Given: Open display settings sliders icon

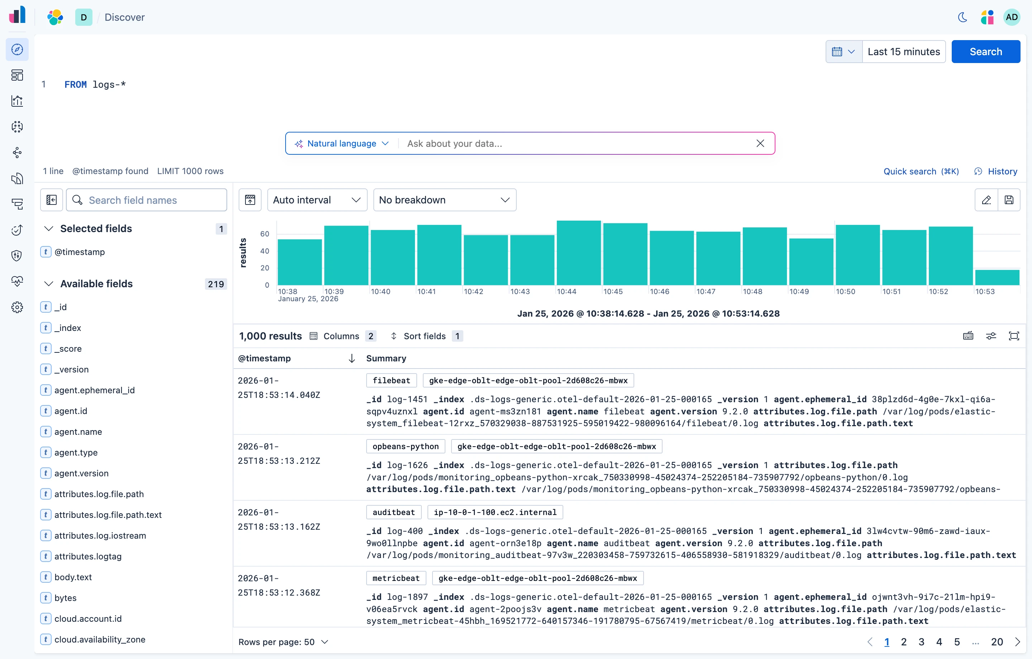Looking at the screenshot, I should click(991, 336).
